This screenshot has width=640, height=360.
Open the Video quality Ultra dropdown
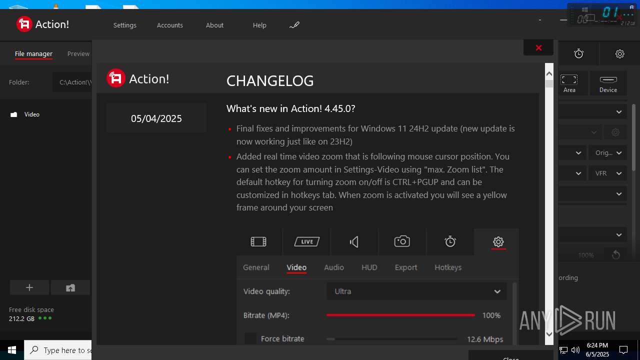[x=416, y=291]
